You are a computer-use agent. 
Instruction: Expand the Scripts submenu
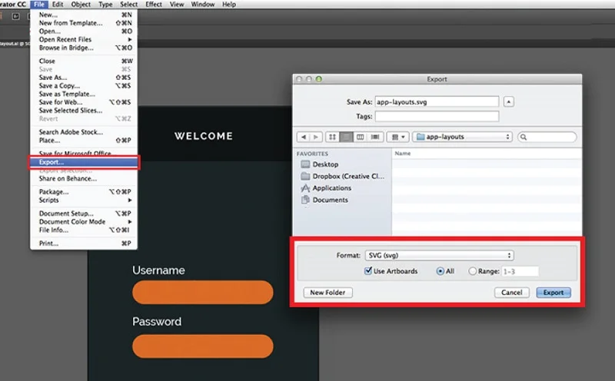pos(84,200)
